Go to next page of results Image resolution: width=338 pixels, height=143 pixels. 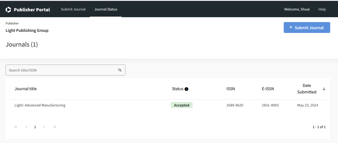click(x=44, y=127)
